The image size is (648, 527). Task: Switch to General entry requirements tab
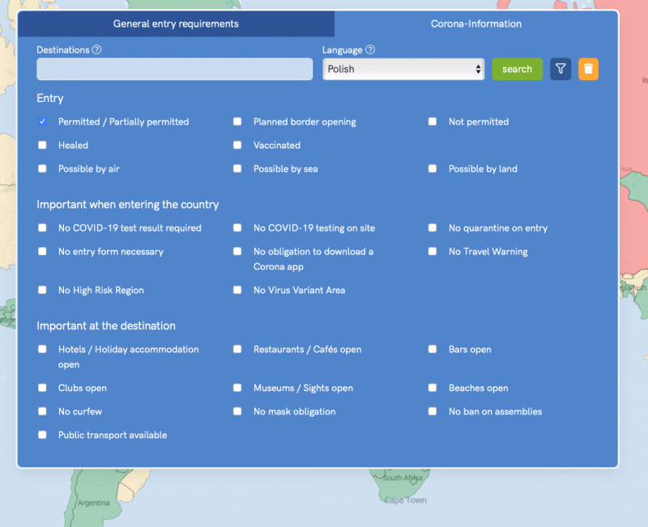(x=176, y=24)
